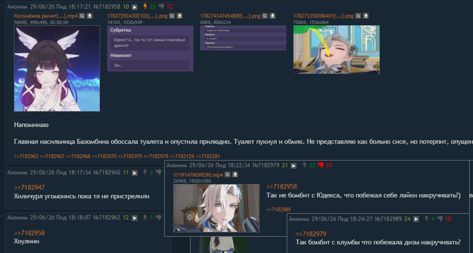Dislike post №7182979 with red thumbs-down

[x=321, y=165]
